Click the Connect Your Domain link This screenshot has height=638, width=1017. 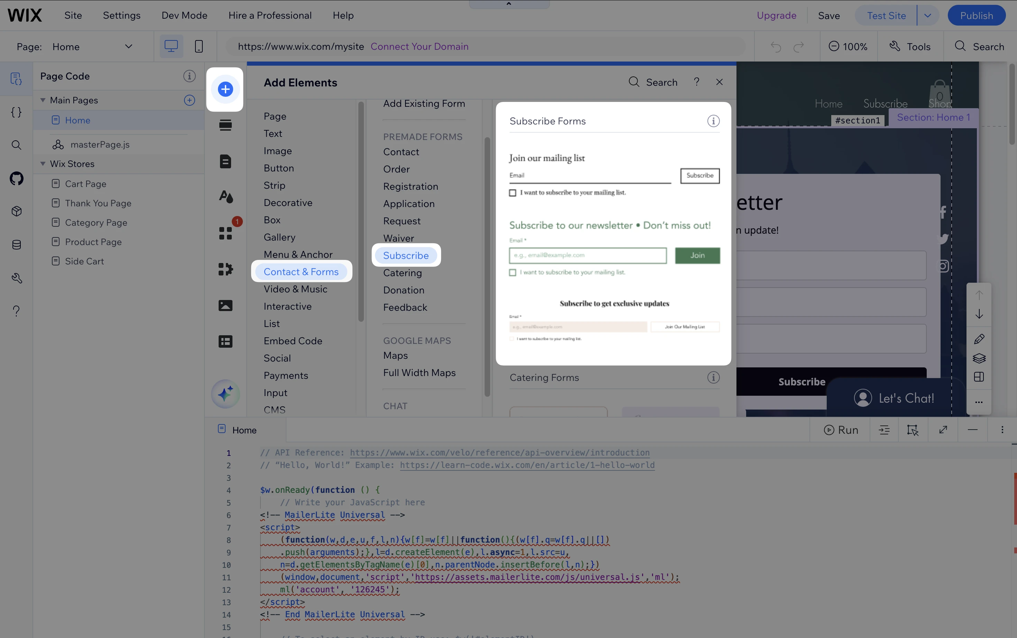pyautogui.click(x=419, y=46)
